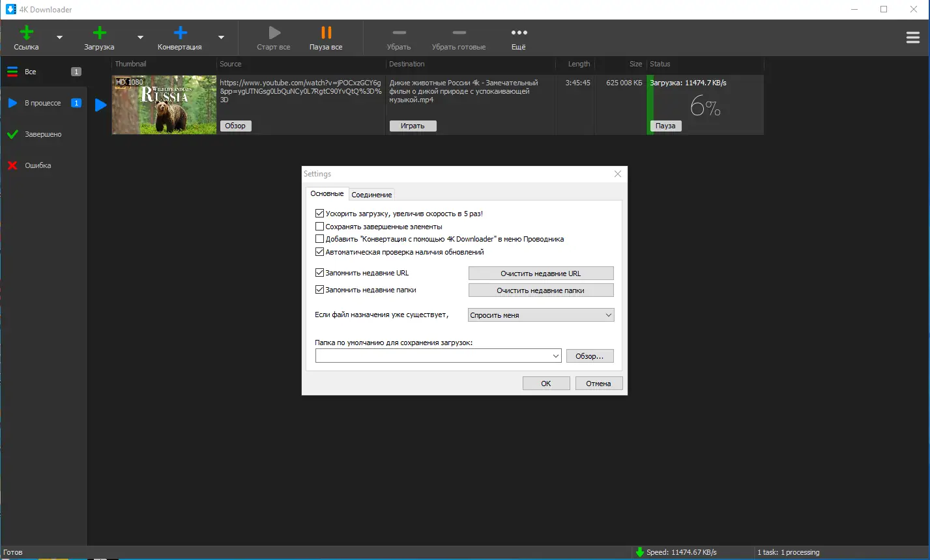Click the green download arrow in status bar
This screenshot has width=930, height=560.
point(639,552)
